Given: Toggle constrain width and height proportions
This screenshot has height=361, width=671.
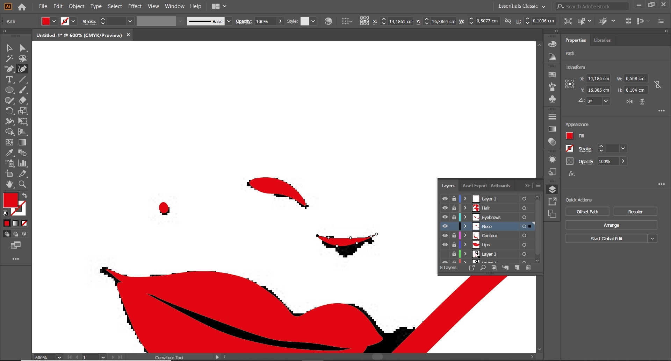Looking at the screenshot, I should coord(657,84).
